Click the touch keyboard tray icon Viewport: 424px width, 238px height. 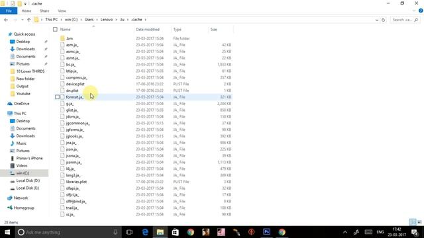point(368,232)
